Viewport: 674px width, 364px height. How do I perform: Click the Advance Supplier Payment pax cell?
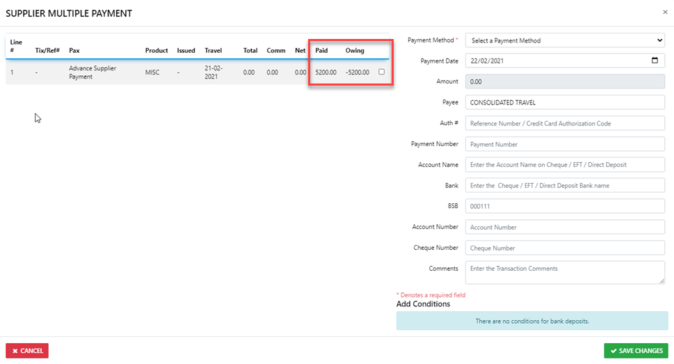coord(93,72)
